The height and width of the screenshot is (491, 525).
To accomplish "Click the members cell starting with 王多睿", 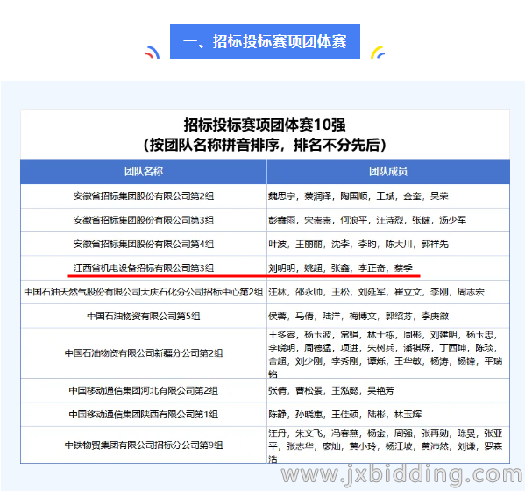I will (x=388, y=353).
